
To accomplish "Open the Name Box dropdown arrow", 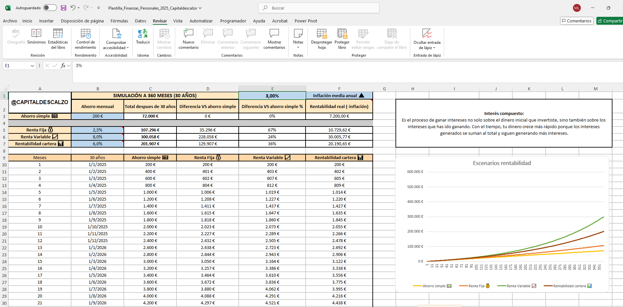I will pyautogui.click(x=32, y=66).
